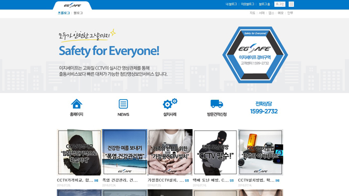This screenshot has width=349, height=196.
Task: Open the 프롤로그 tab
Action: coord(63,13)
